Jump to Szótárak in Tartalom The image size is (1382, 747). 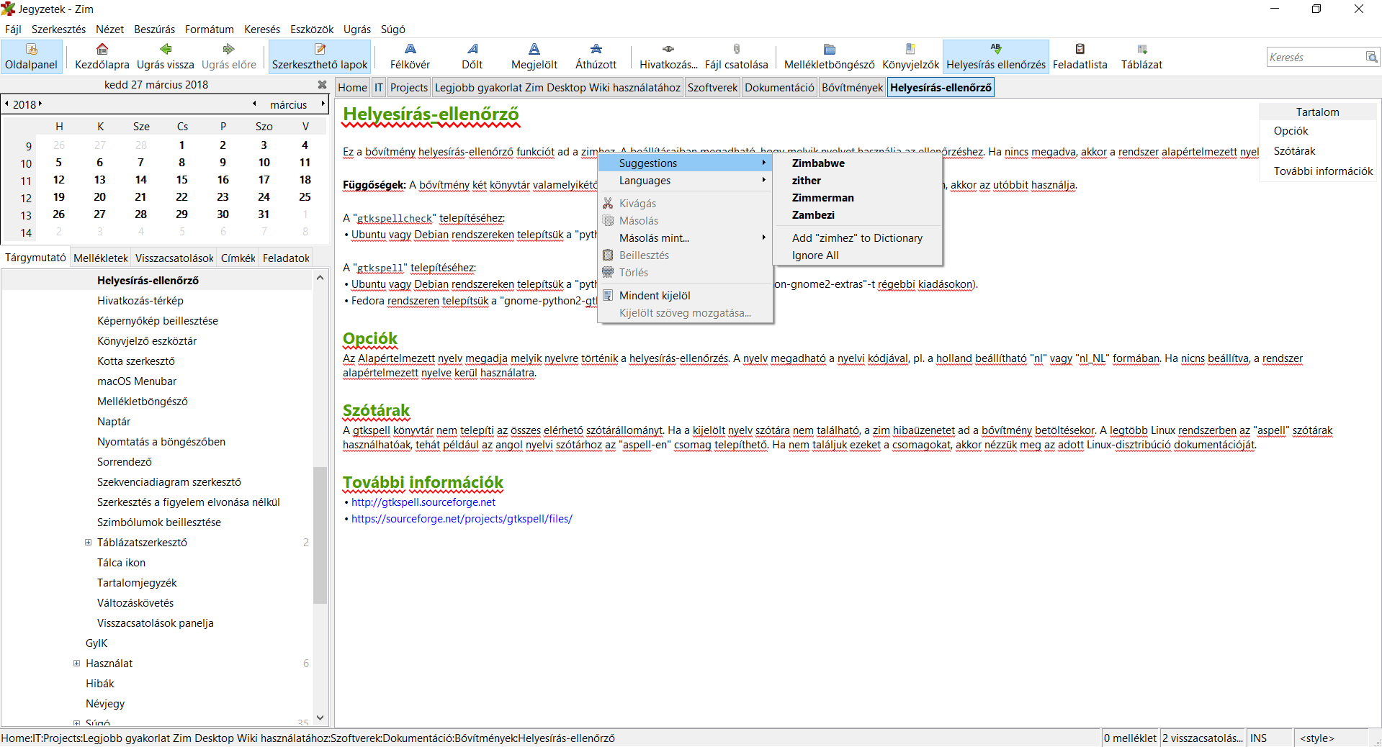tap(1294, 151)
